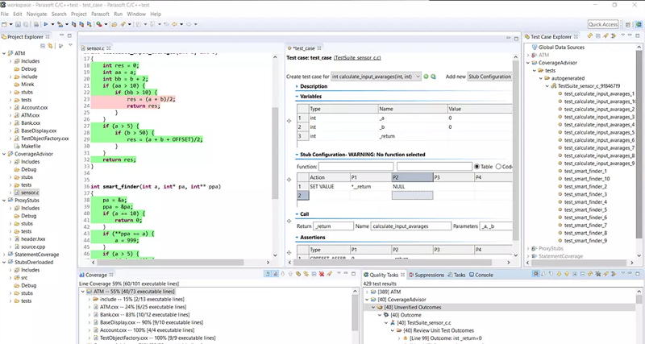Open the Open Perspective icon near Quick Access
The height and width of the screenshot is (344, 645).
(628, 25)
